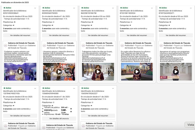Click "Ver detalles del anuncio" for ad 1356854295940080
The image size is (195, 130).
[x=59, y=119]
